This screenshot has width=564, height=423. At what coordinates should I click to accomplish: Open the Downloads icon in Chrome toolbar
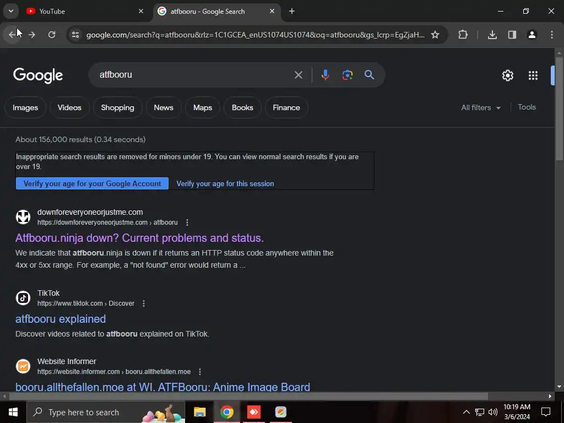tap(492, 35)
